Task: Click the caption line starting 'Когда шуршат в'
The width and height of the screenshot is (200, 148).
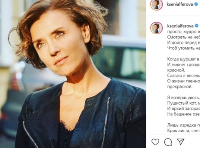Action: (184, 59)
